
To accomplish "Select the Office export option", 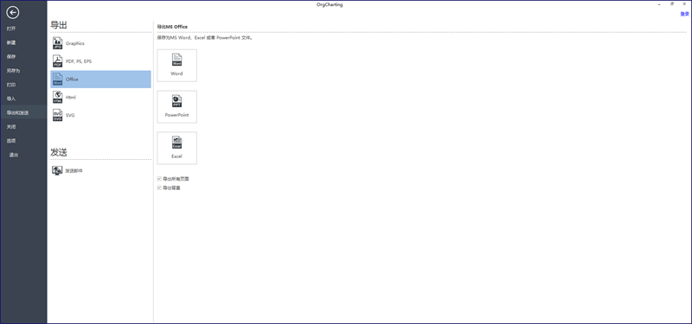I will coord(100,79).
